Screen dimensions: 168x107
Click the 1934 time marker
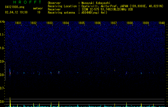[x=66, y=23]
